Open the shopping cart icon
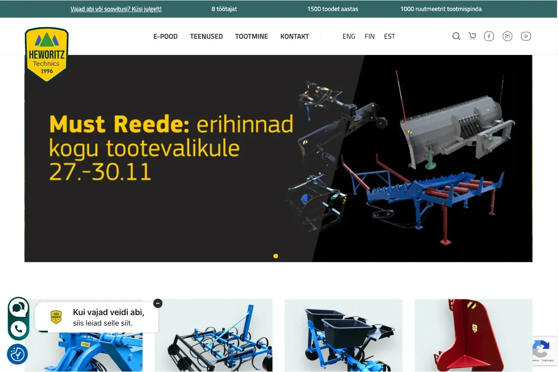558x372 pixels. [x=472, y=36]
